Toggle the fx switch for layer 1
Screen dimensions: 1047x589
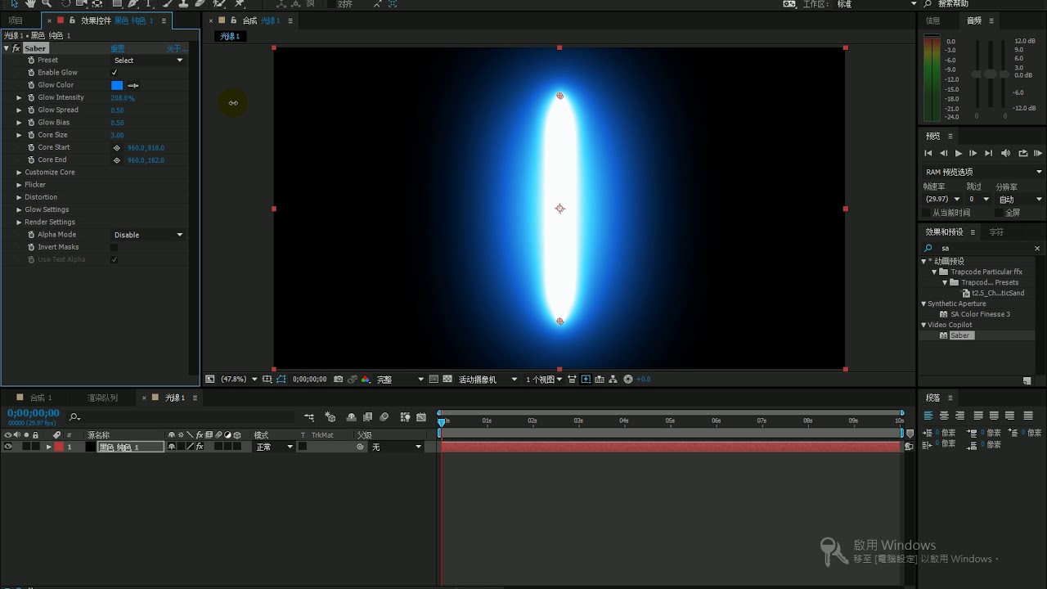(x=200, y=447)
